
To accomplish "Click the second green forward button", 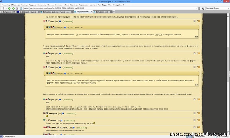I will [13, 8].
